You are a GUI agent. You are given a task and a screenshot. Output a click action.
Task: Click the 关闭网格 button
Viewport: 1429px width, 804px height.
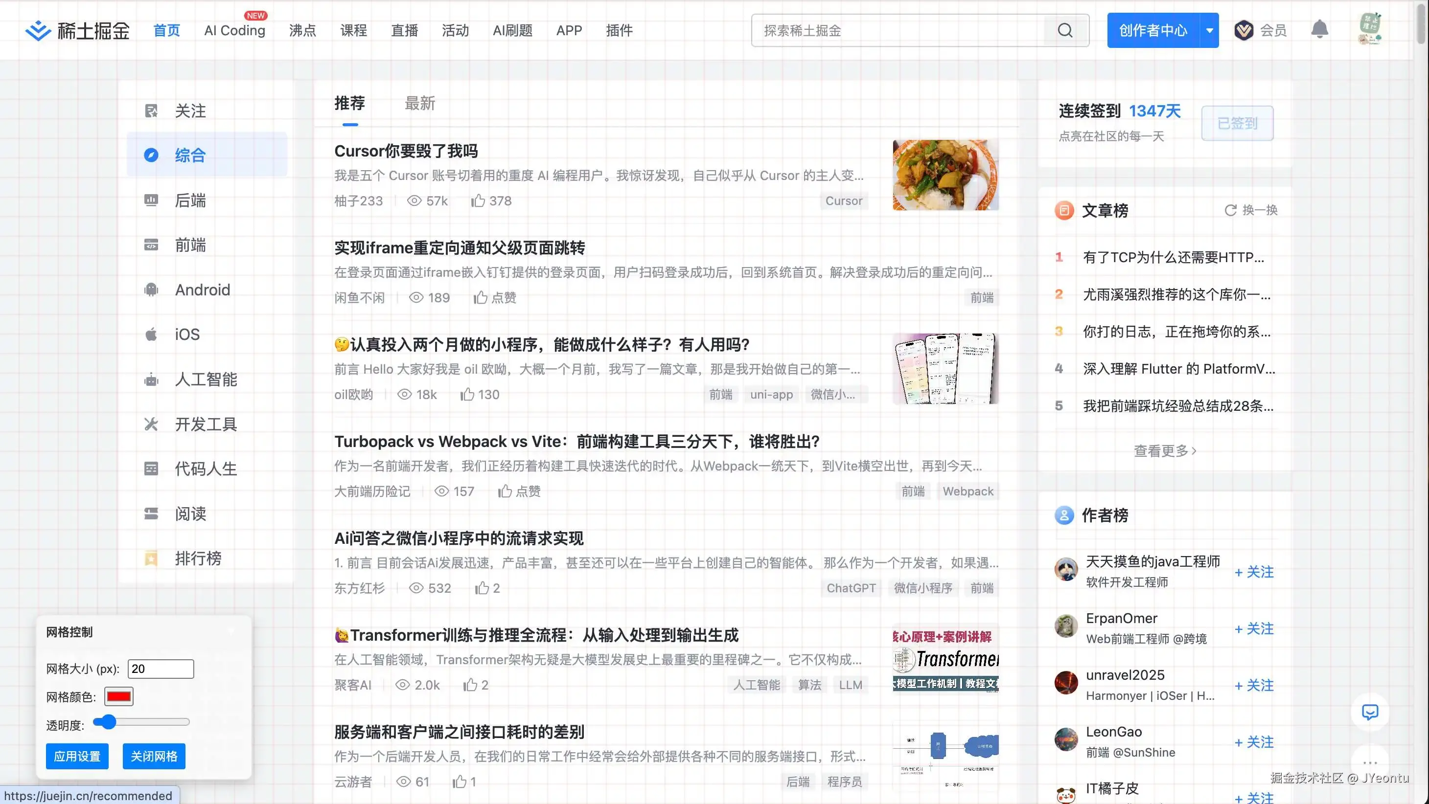pyautogui.click(x=154, y=756)
